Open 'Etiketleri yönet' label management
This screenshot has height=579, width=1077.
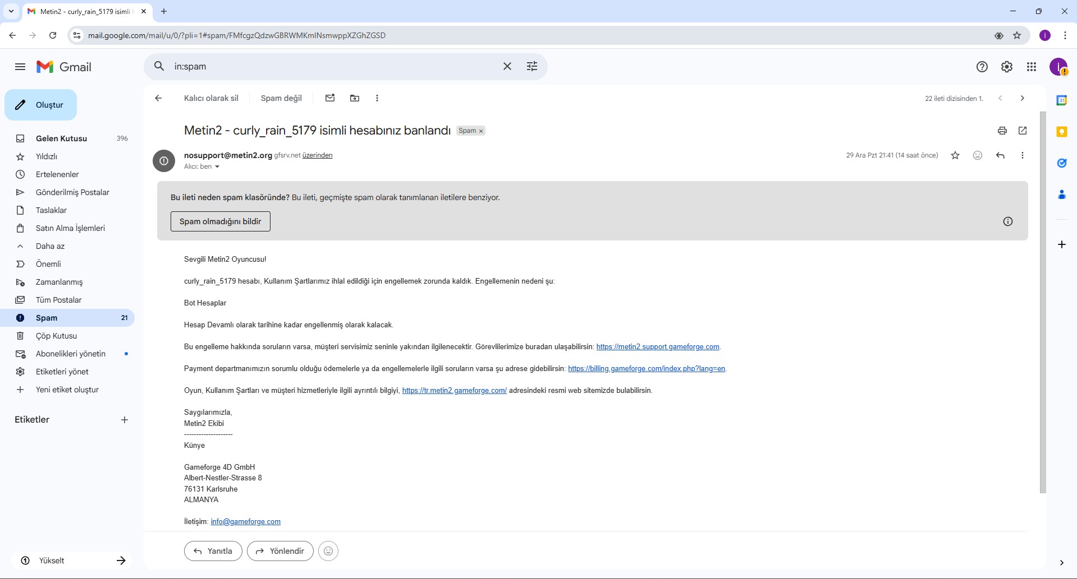(x=67, y=372)
